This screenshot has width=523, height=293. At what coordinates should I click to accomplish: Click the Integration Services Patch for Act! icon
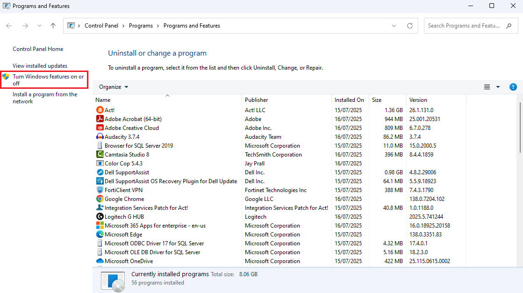pos(100,207)
